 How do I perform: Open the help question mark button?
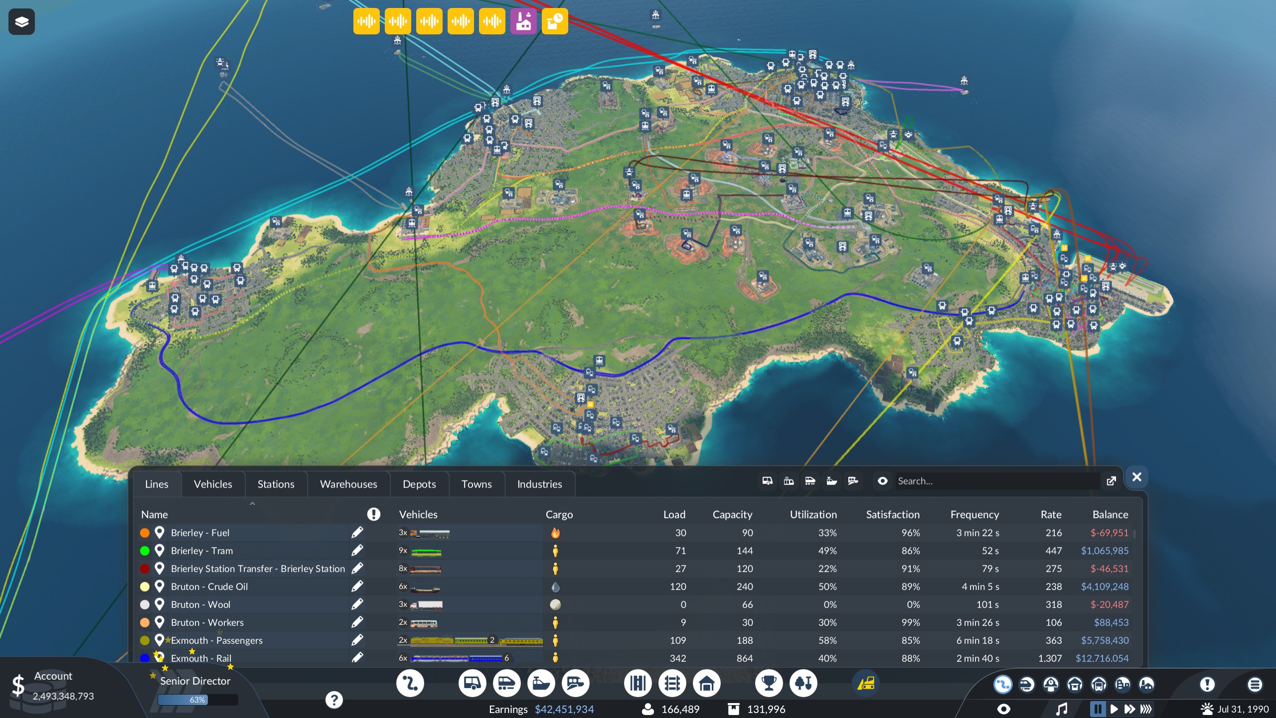[334, 700]
